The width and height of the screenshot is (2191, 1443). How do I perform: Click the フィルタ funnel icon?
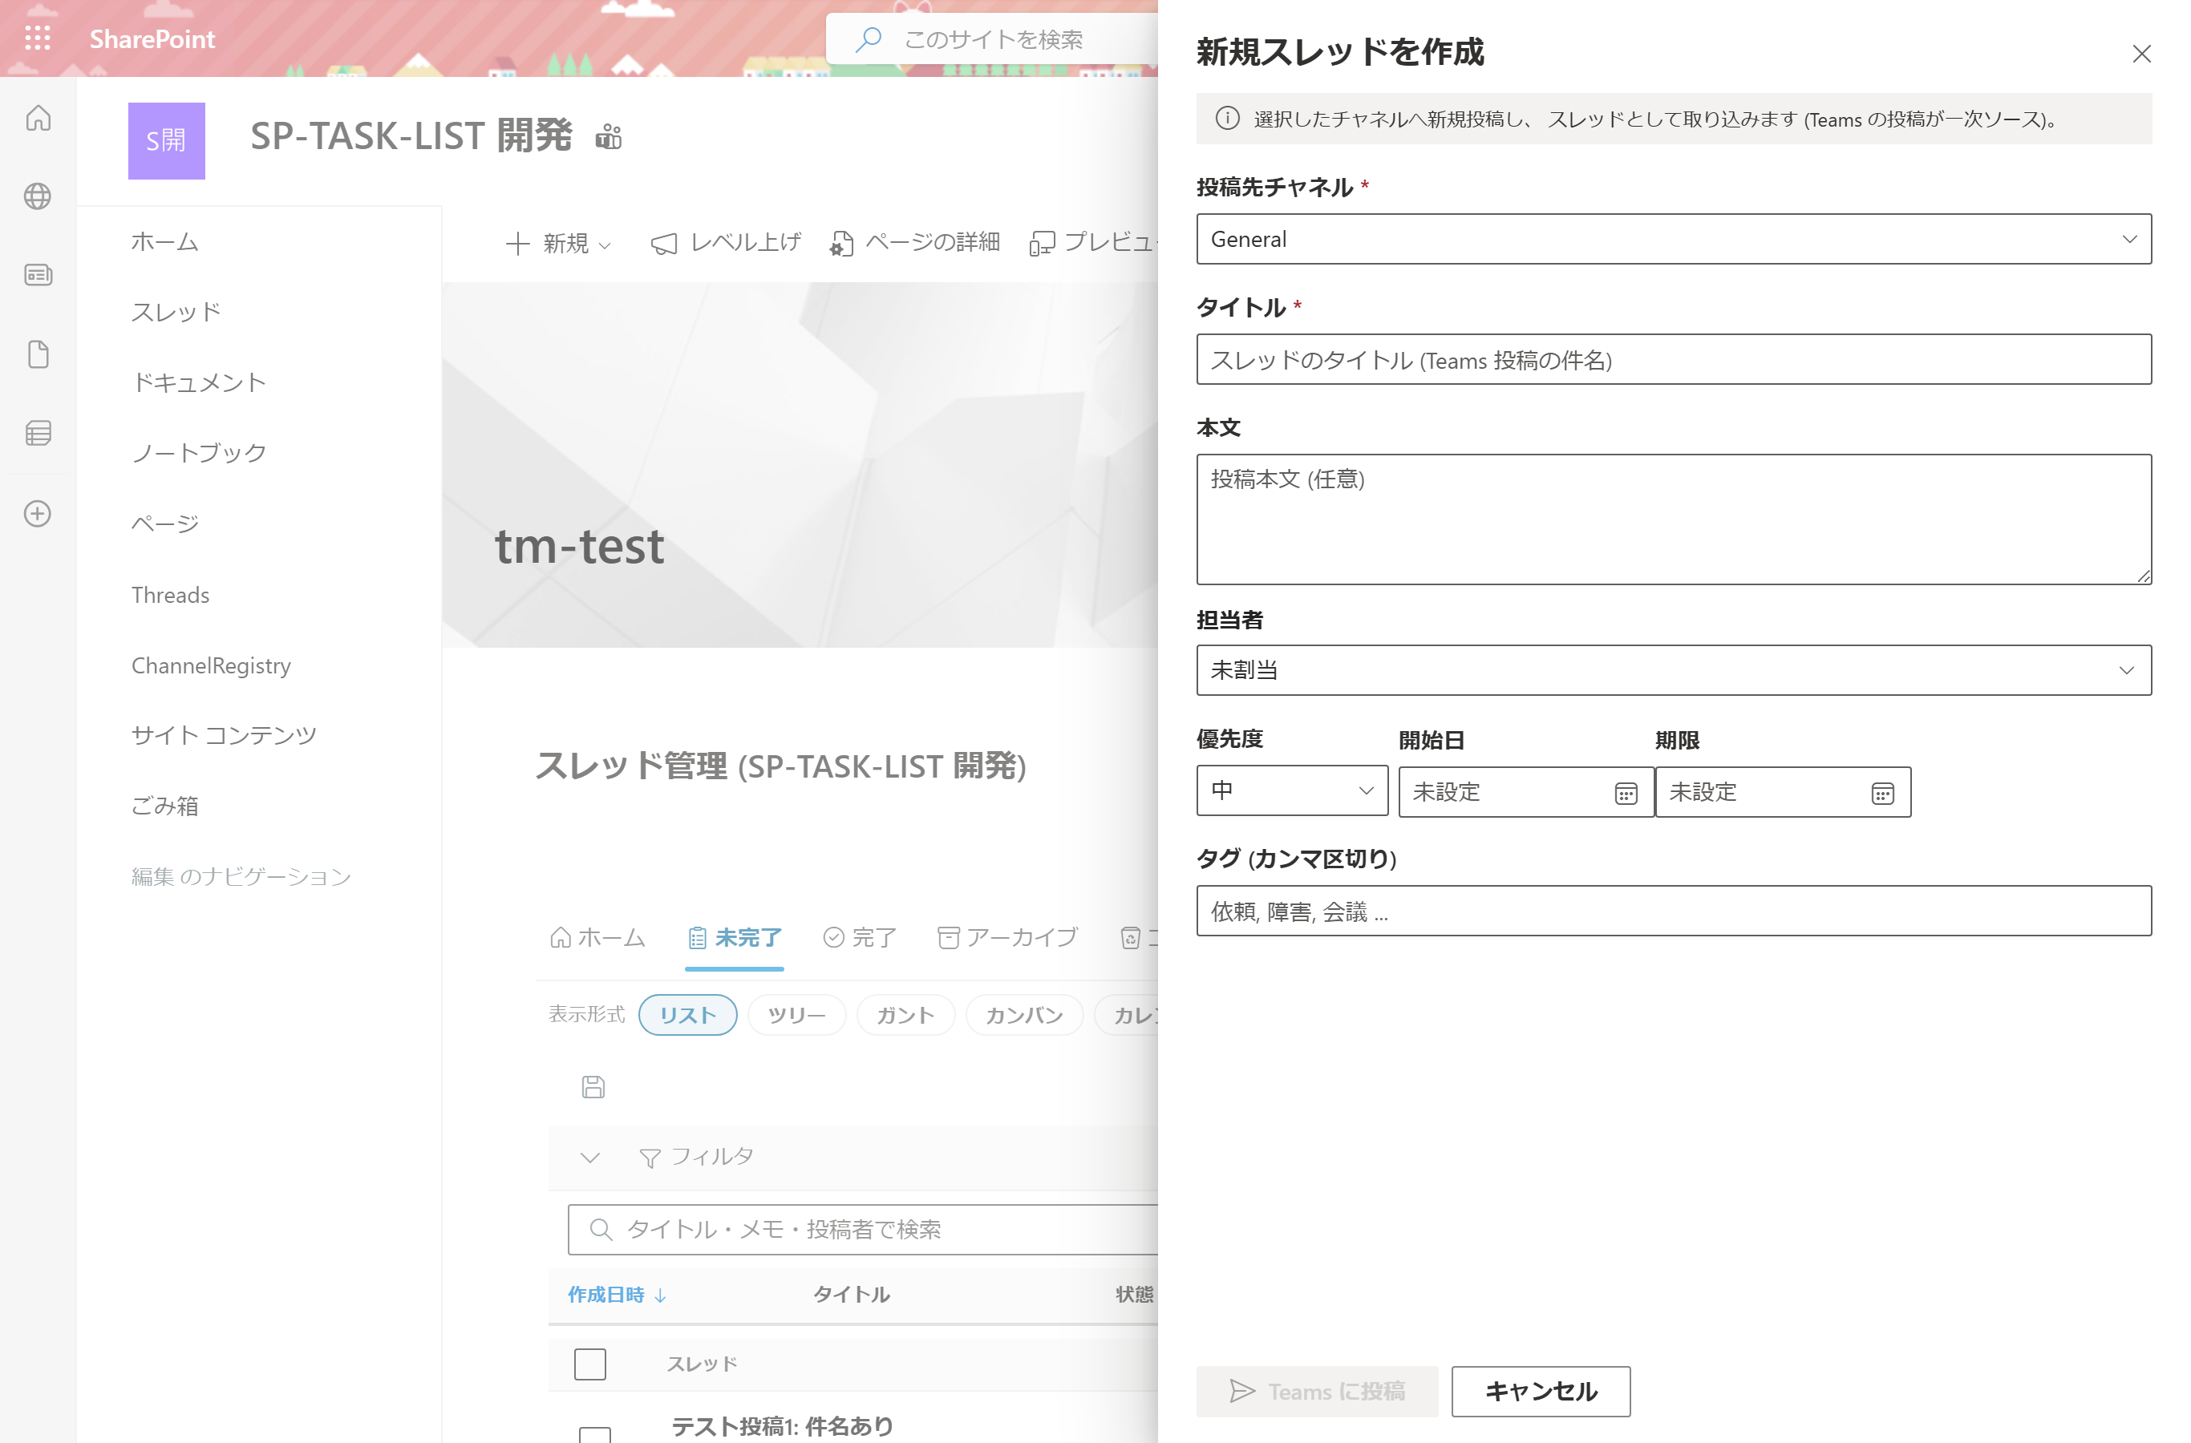pos(650,1158)
